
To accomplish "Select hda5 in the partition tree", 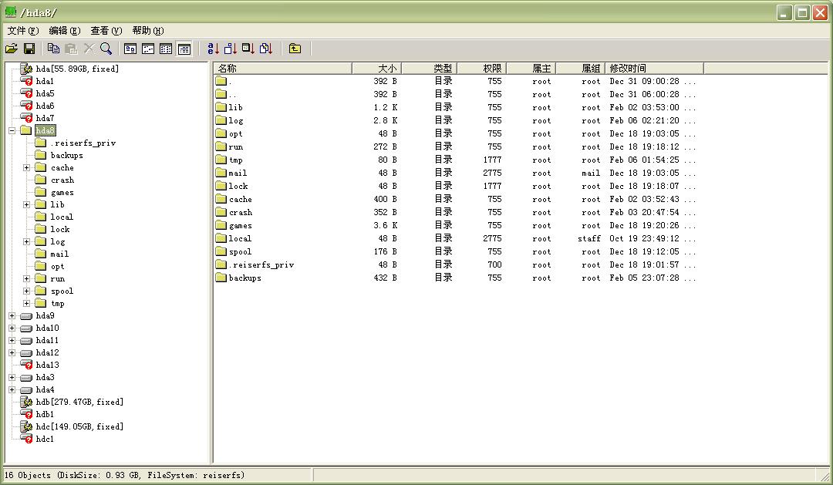I will pyautogui.click(x=46, y=93).
